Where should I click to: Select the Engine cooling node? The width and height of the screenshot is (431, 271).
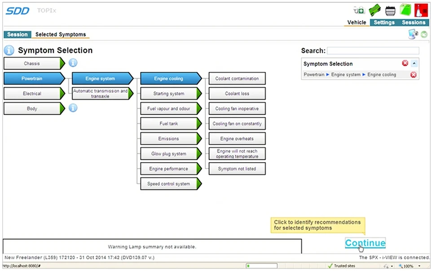click(171, 78)
